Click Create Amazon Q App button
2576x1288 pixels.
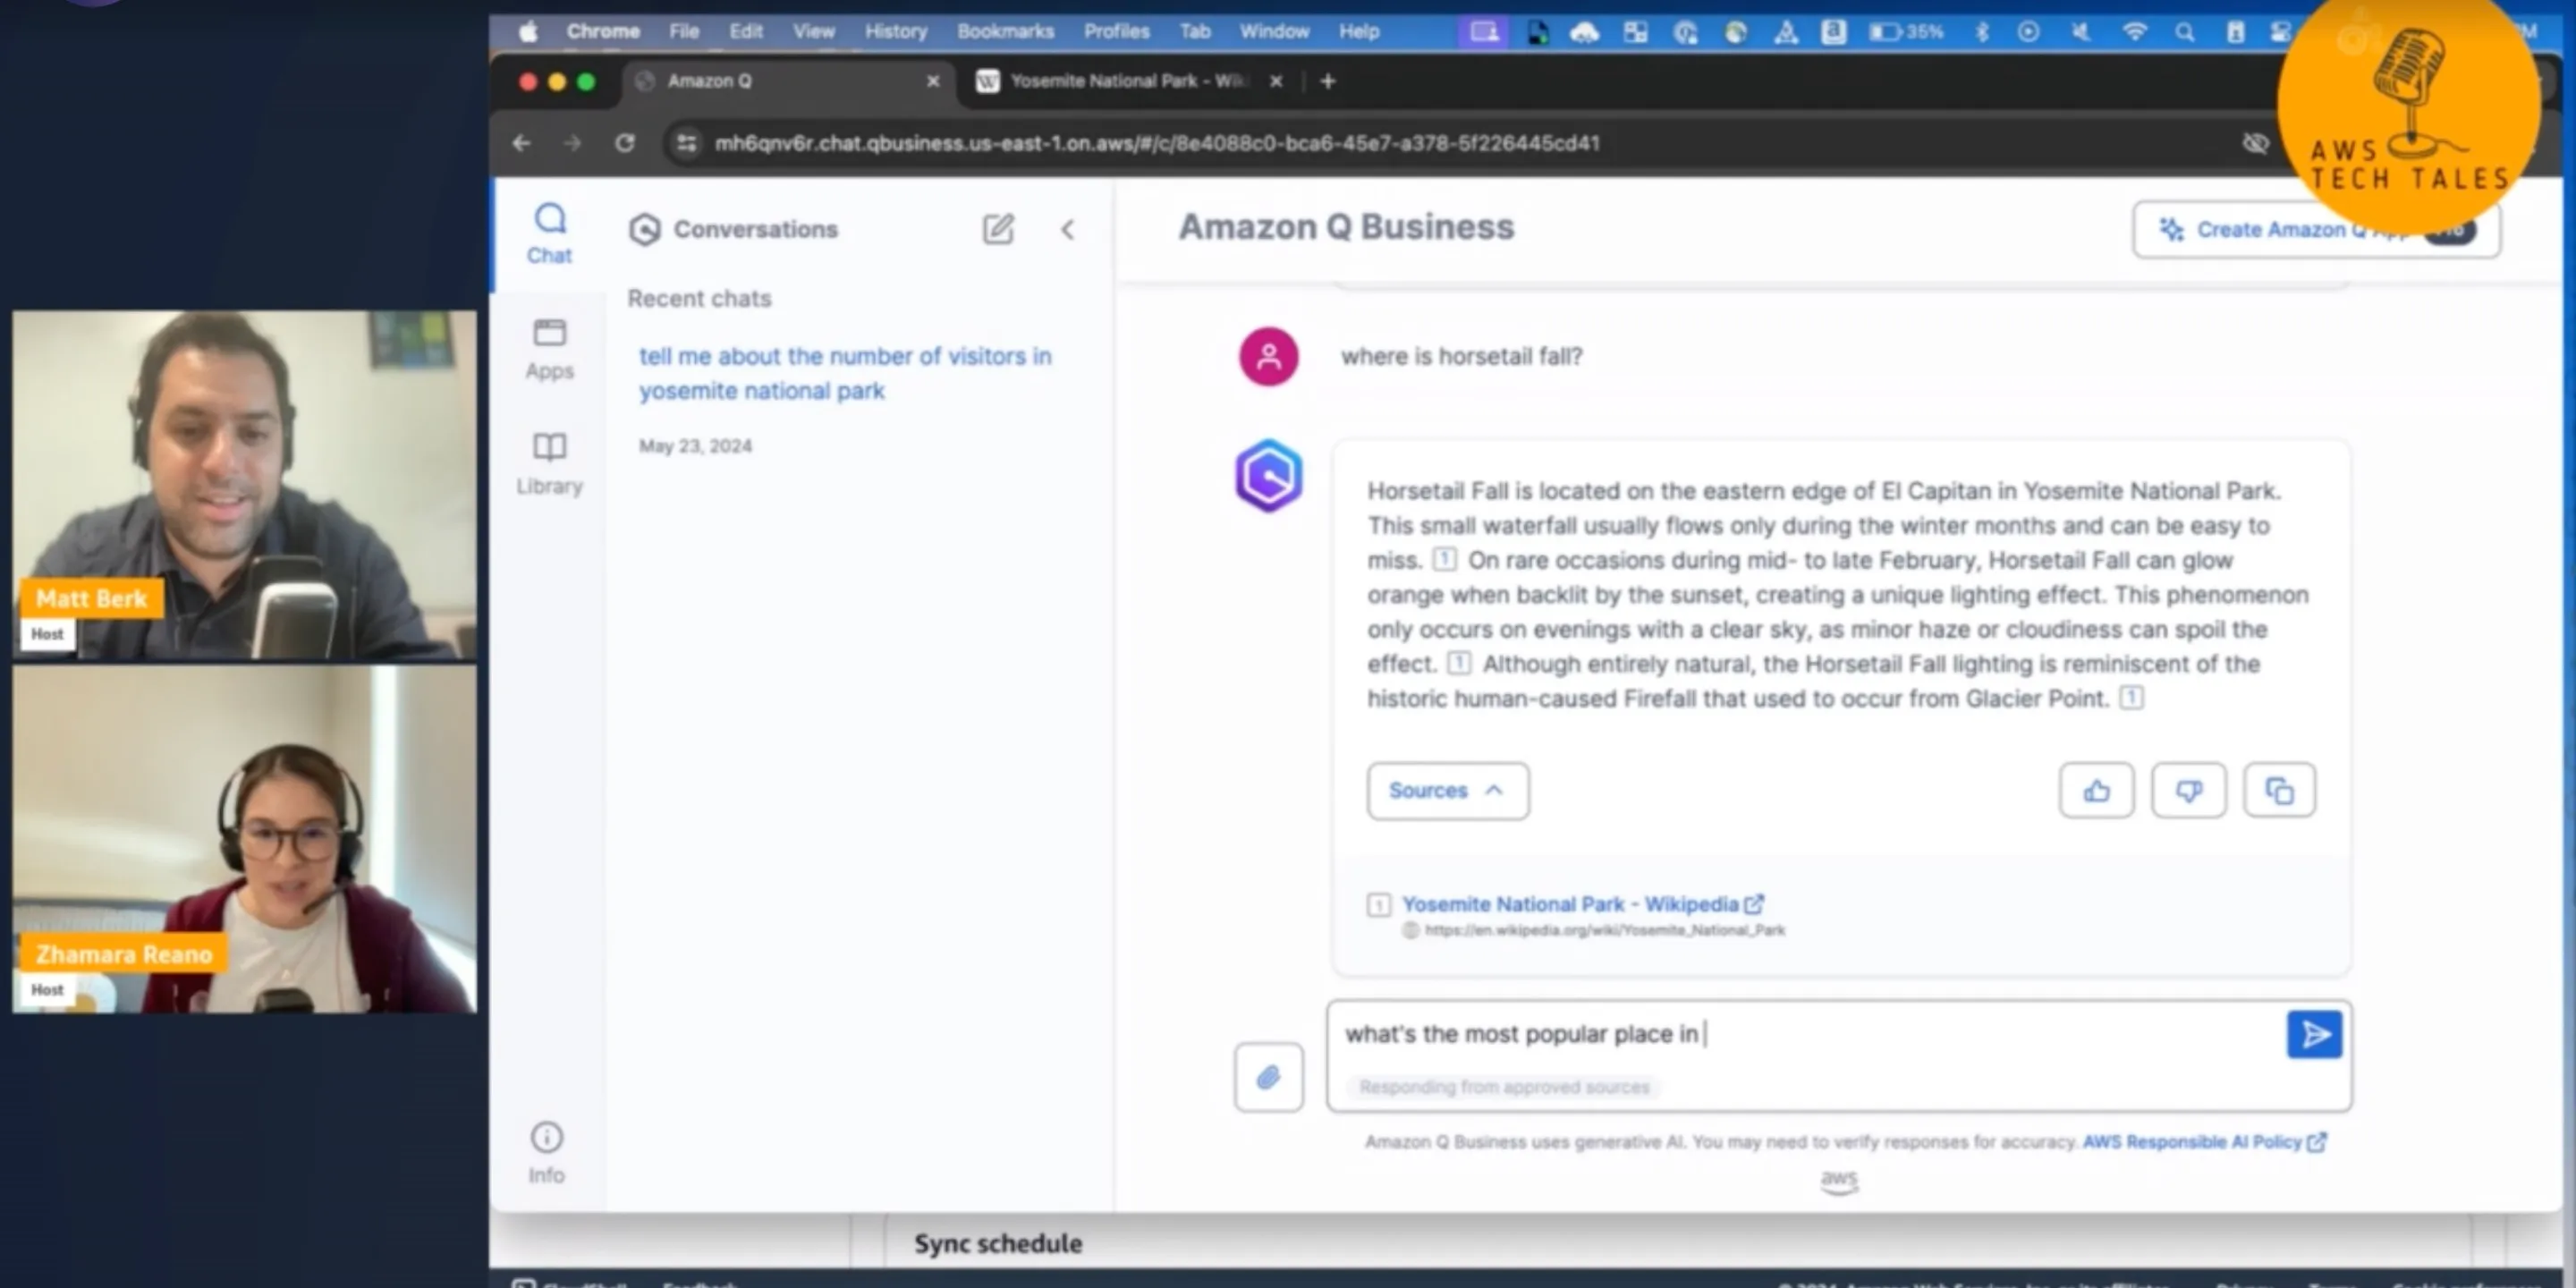tap(2316, 230)
